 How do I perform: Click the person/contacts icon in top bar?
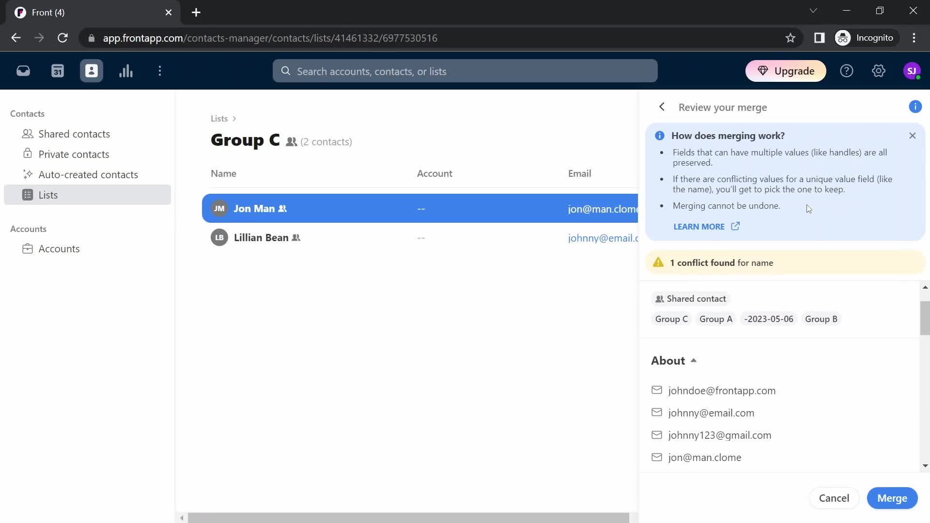[x=92, y=71]
